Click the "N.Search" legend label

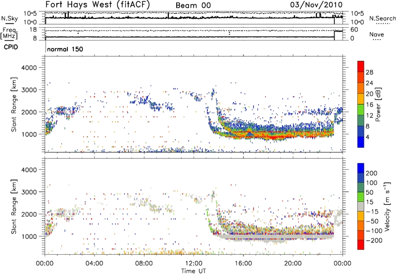(x=382, y=18)
